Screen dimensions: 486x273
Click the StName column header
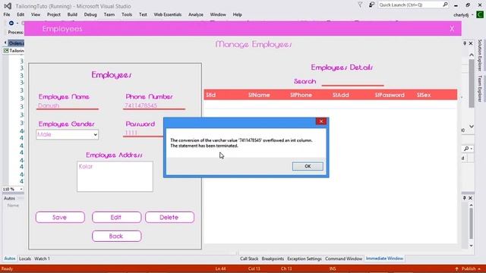[259, 95]
